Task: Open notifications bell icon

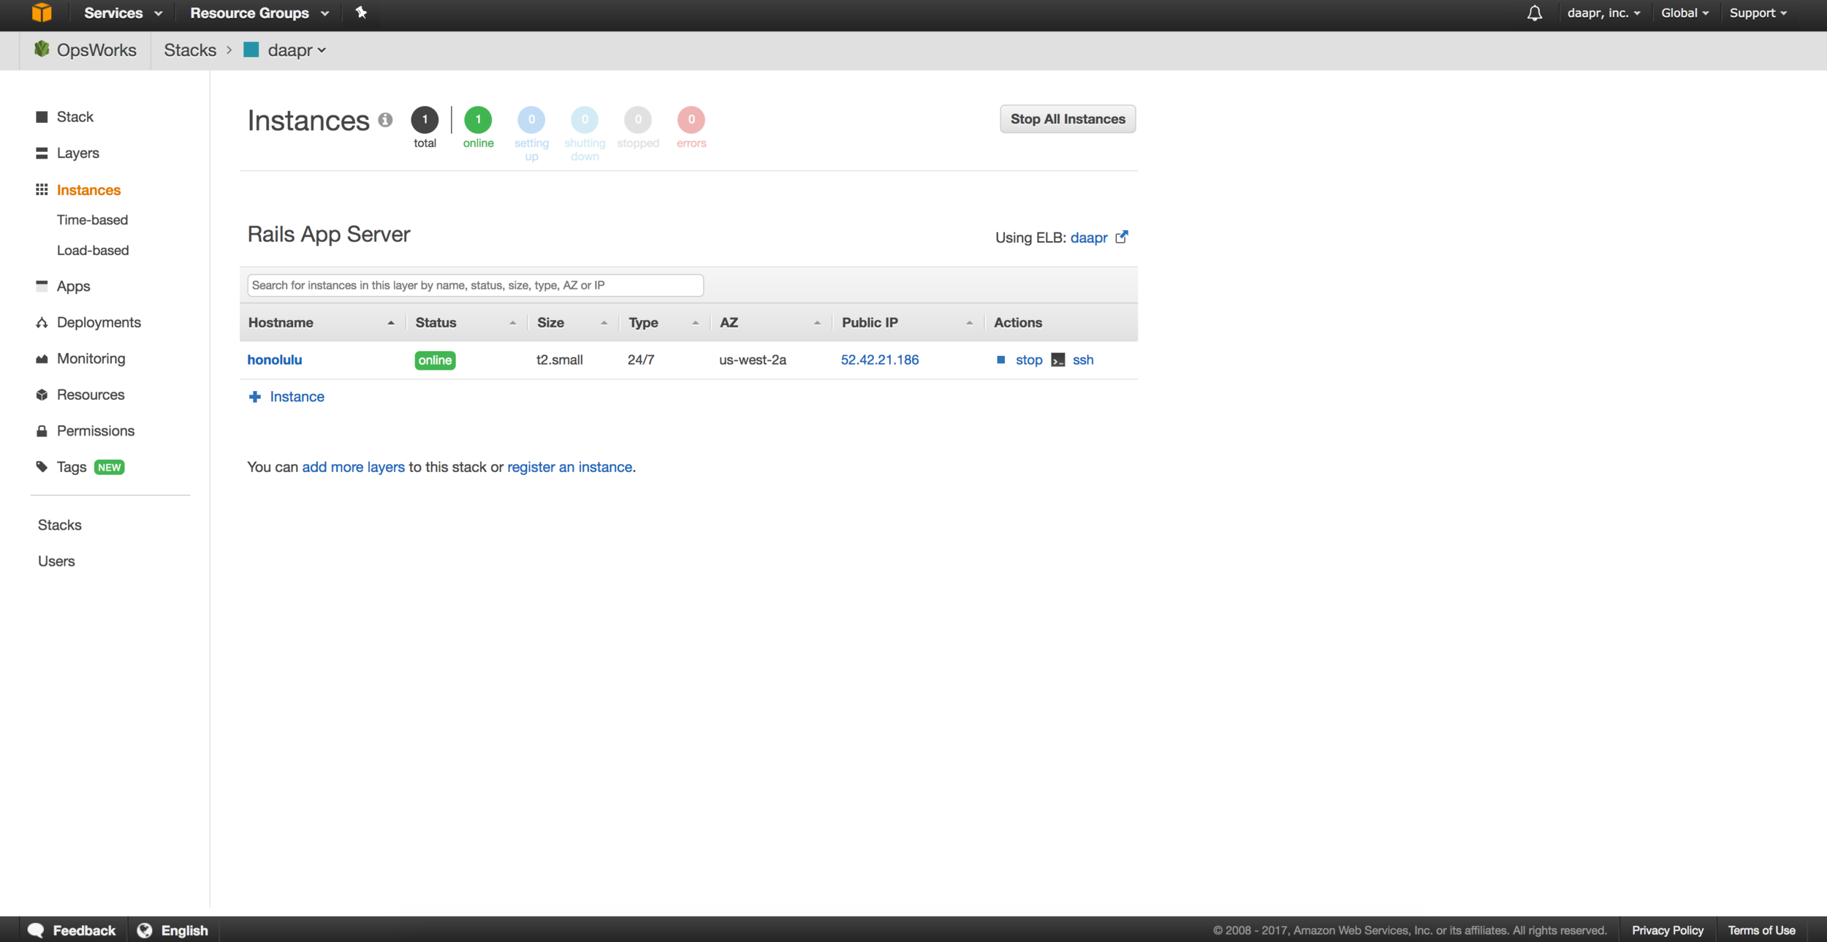Action: [x=1534, y=13]
